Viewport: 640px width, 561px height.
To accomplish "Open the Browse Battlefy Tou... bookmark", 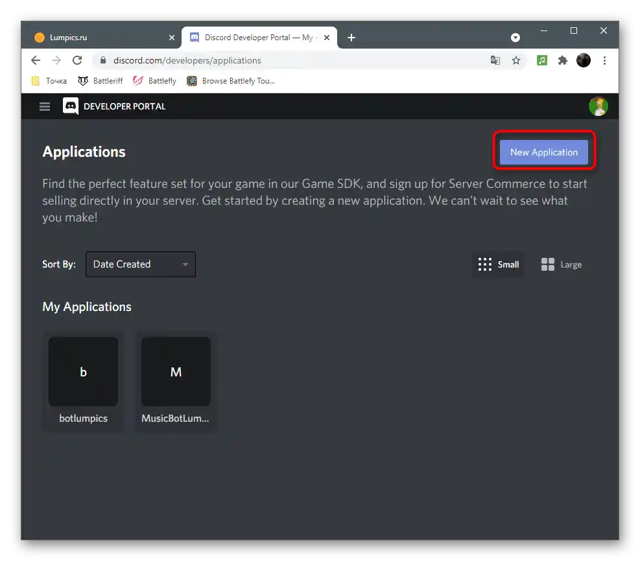I will pos(231,81).
